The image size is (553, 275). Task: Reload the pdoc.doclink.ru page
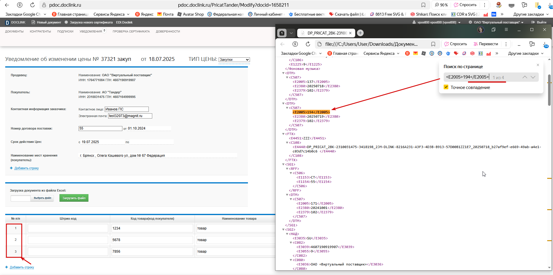point(32,5)
